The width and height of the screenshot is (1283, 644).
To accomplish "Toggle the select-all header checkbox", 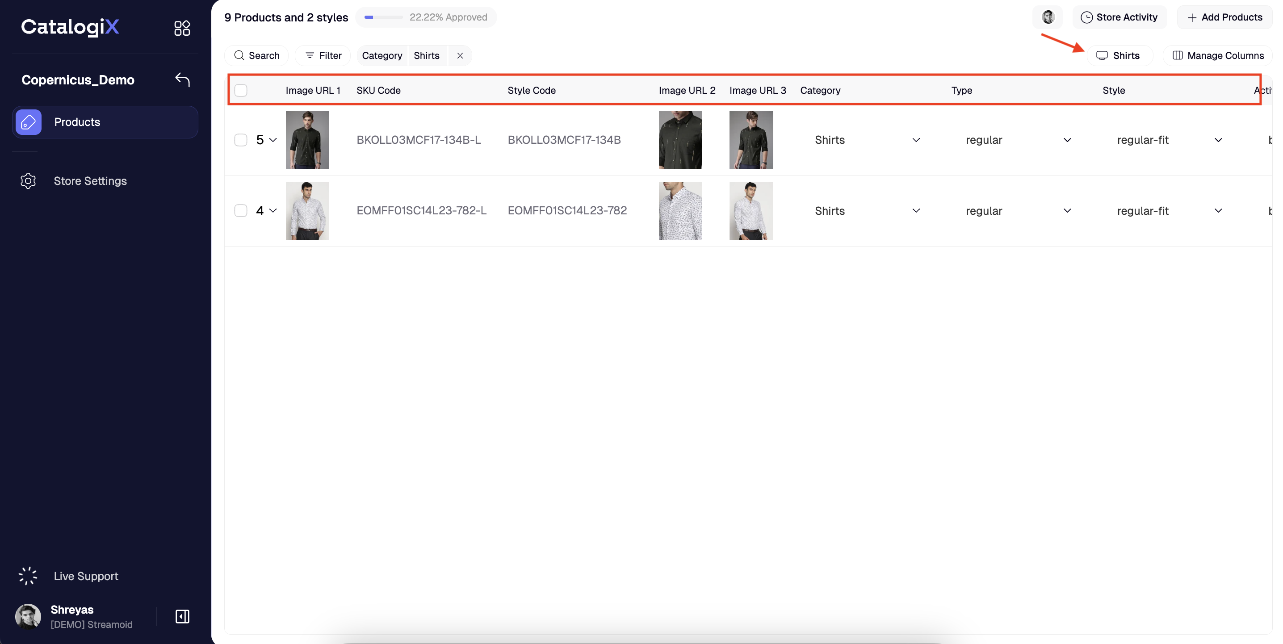I will 240,90.
